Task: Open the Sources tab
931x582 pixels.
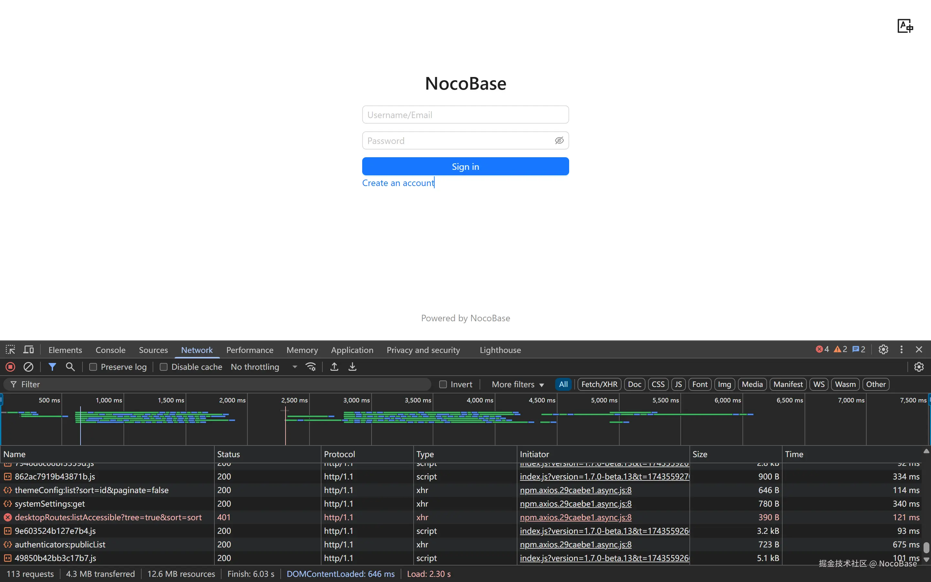Action: coord(153,350)
